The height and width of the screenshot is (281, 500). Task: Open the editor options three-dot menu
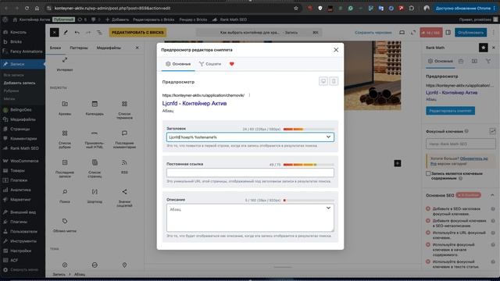point(493,33)
